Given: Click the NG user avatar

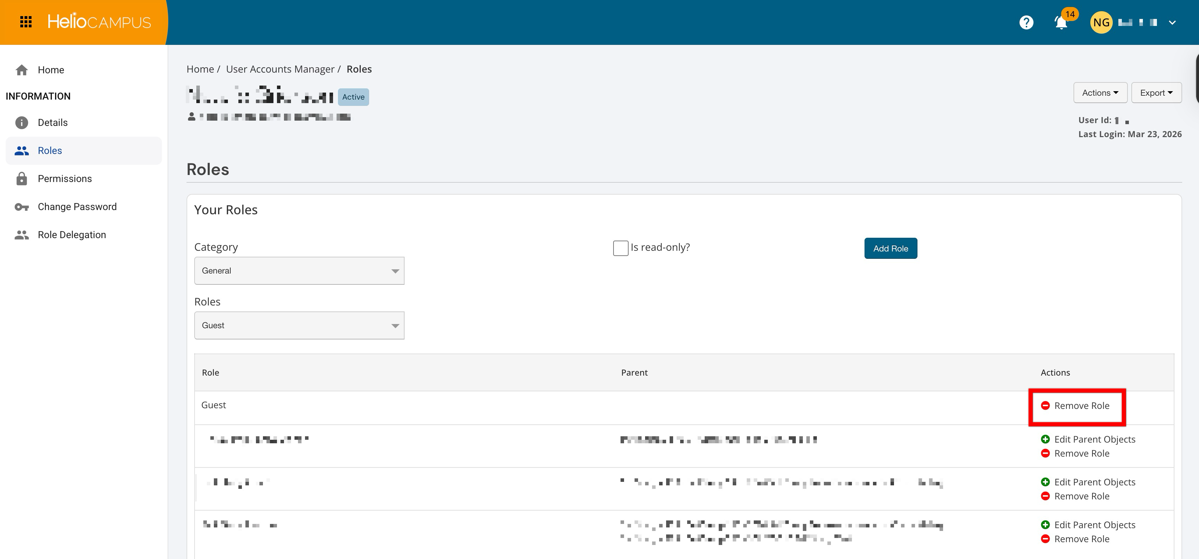Looking at the screenshot, I should coord(1101,22).
